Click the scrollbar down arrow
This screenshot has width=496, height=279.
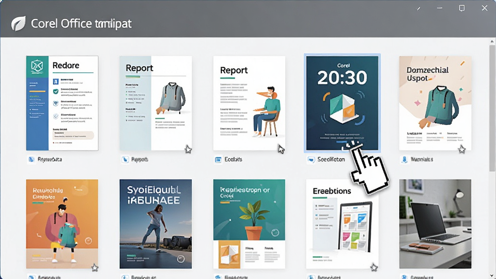pyautogui.click(x=492, y=276)
